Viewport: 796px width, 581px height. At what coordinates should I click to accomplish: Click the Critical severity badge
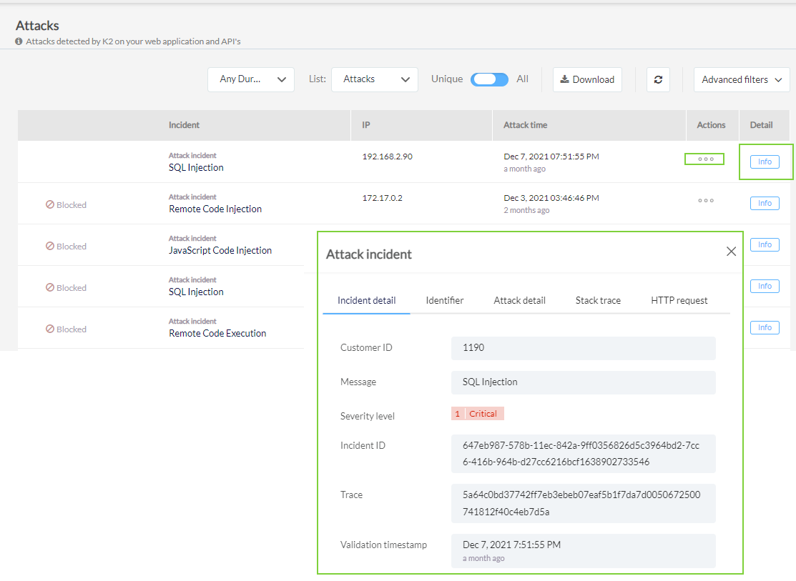click(x=478, y=414)
